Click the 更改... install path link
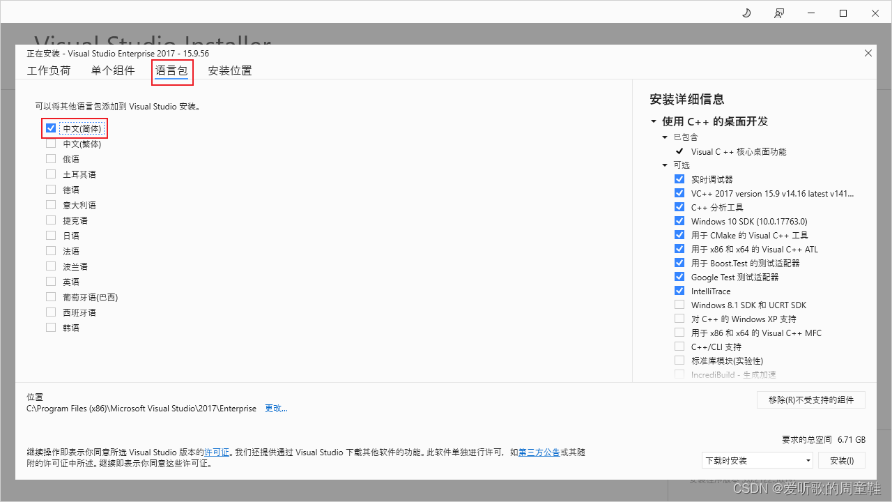This screenshot has height=502, width=892. click(276, 408)
